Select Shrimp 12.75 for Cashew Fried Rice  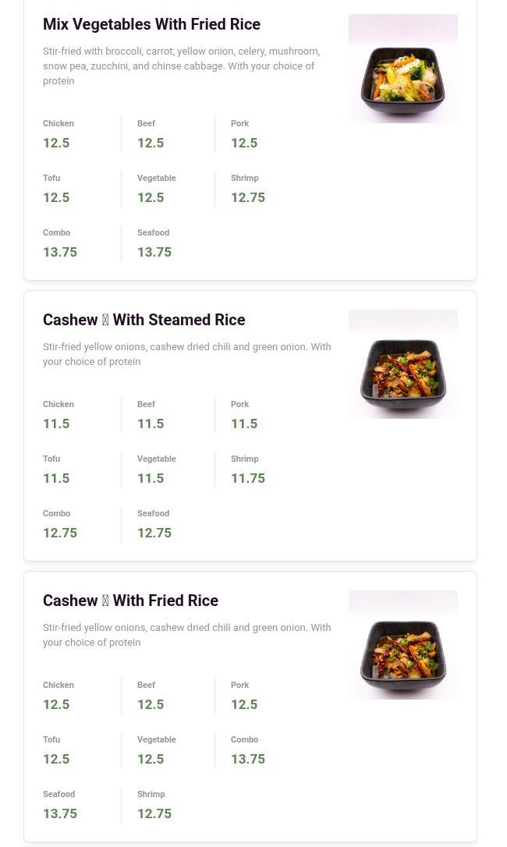click(x=154, y=805)
